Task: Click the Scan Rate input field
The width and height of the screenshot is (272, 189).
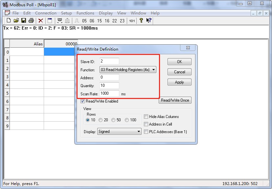Action: 109,93
